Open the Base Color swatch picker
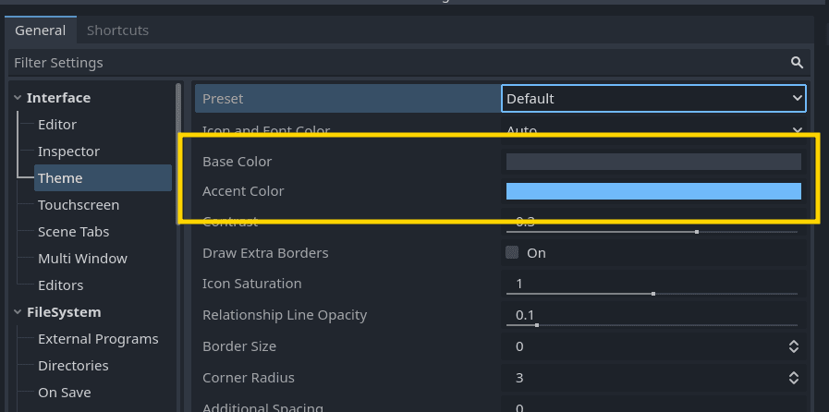This screenshot has height=412, width=829. click(x=653, y=162)
